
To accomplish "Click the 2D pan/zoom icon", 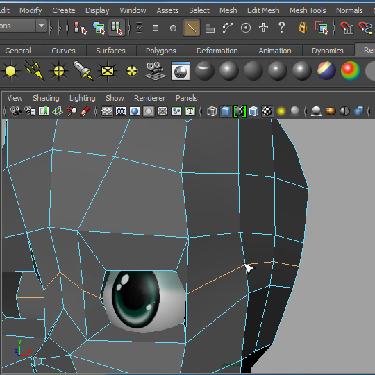I will tap(72, 111).
